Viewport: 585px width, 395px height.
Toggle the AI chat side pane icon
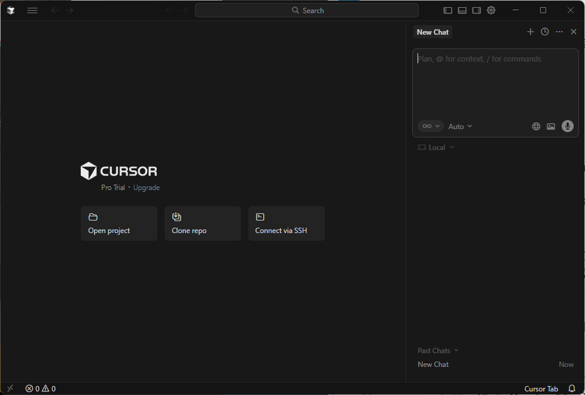(477, 10)
